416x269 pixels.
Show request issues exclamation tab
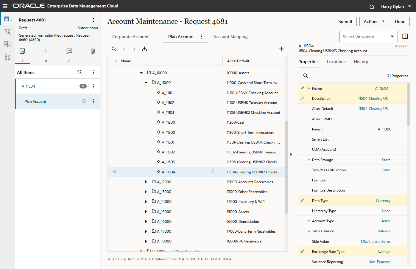tap(46, 51)
